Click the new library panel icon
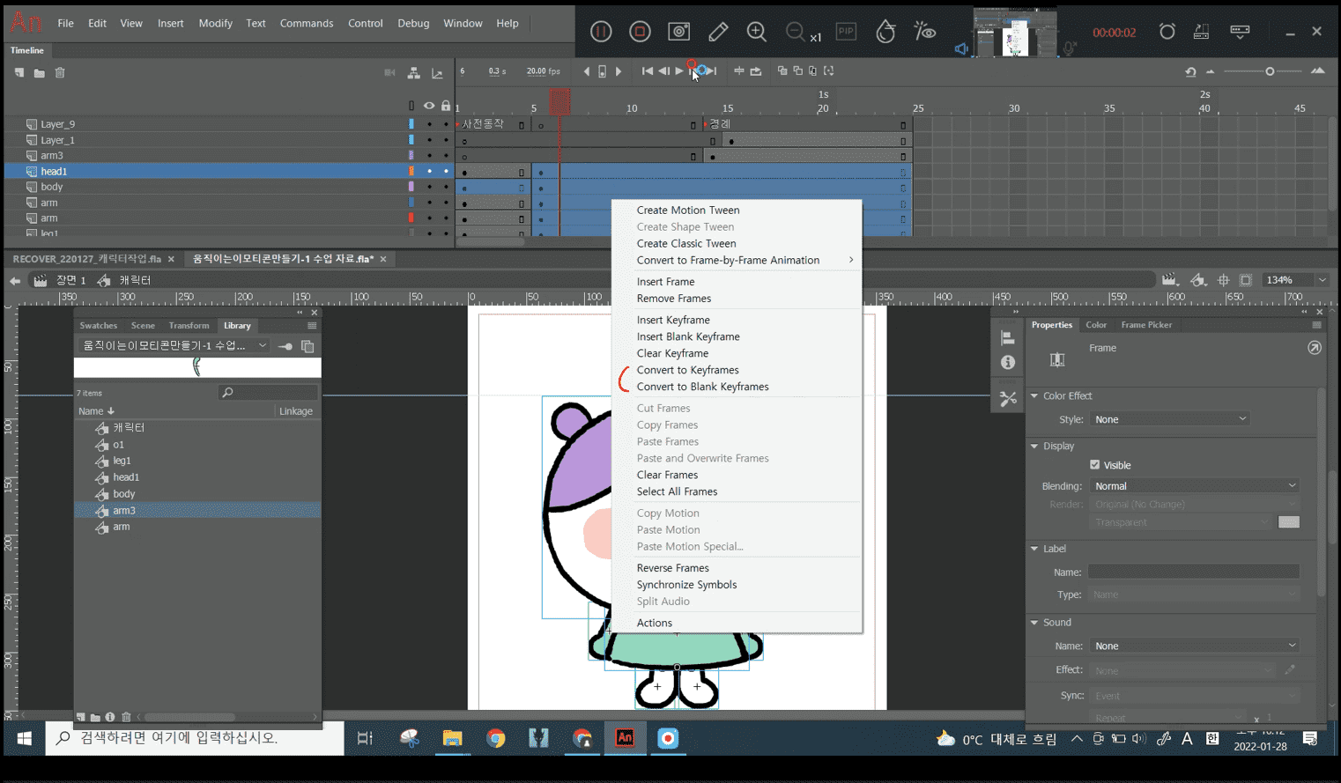Screen dimensions: 1341x783 click(307, 346)
